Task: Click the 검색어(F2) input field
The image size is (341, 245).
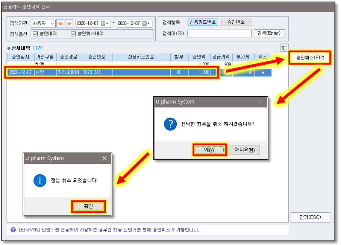Action: (x=219, y=33)
